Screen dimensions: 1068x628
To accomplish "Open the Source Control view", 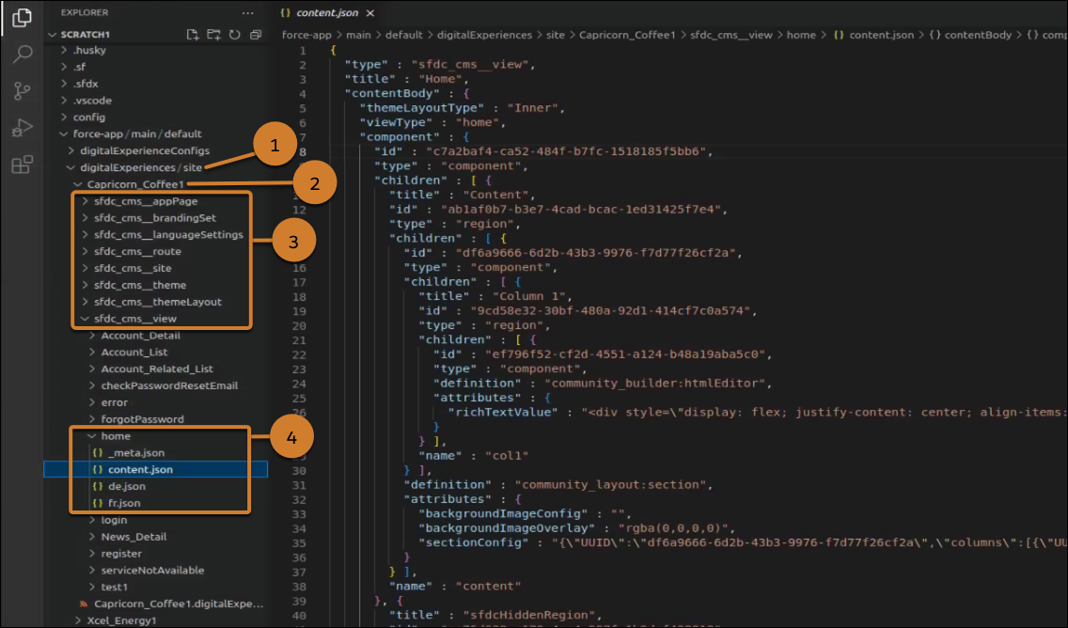I will pyautogui.click(x=22, y=90).
